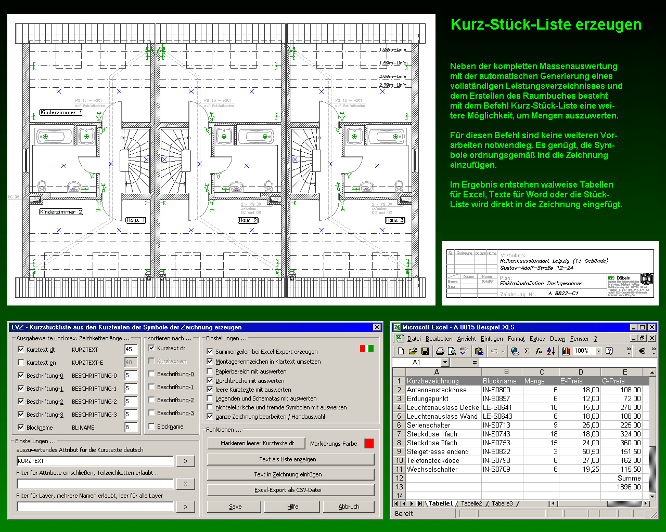Open the Datei menu in Excel
The width and height of the screenshot is (666, 532).
point(414,339)
